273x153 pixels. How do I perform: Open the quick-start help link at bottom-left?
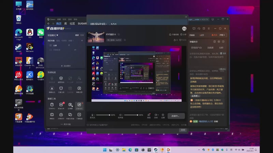click(97, 125)
